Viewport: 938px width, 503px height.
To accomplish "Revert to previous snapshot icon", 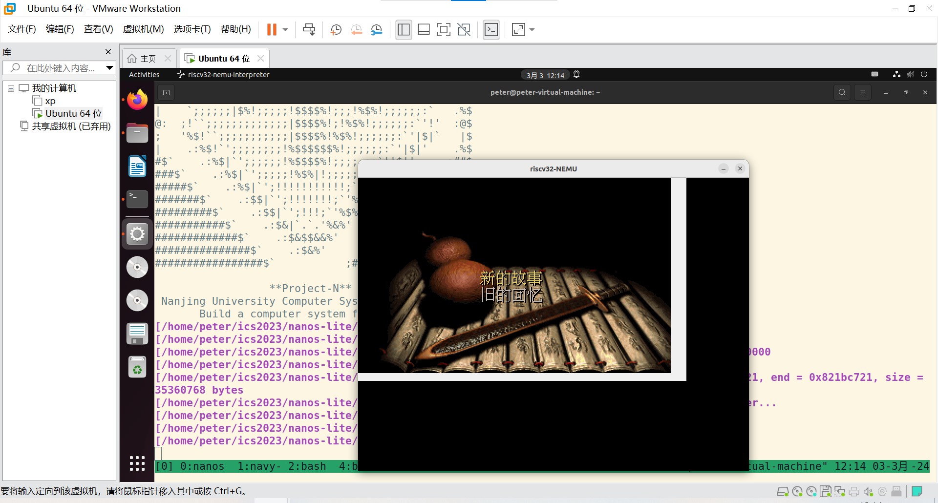I will coord(357,30).
